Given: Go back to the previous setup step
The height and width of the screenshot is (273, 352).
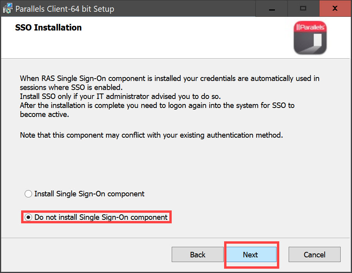Looking at the screenshot, I should pos(198,255).
